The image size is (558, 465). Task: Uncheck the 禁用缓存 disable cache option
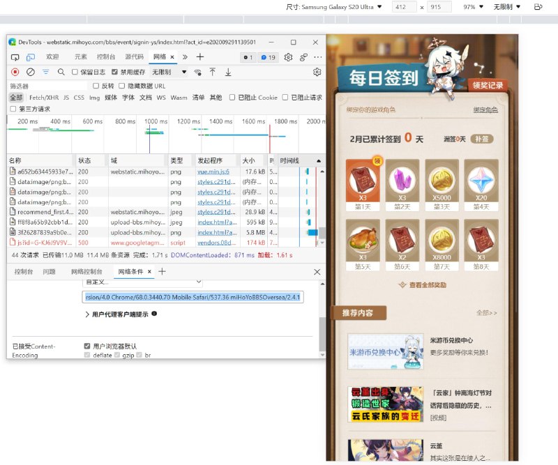114,72
